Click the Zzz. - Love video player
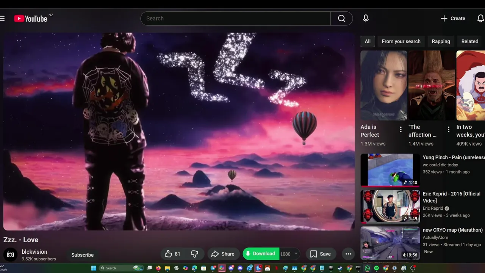Screen dimensions: 485x273 (179, 131)
